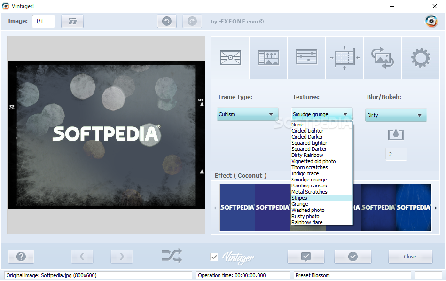Randomize effects with shuffle icon
The image size is (446, 281).
click(172, 256)
